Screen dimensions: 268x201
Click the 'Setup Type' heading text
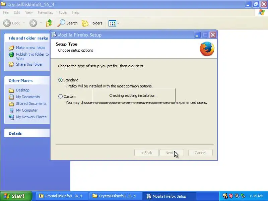point(66,44)
